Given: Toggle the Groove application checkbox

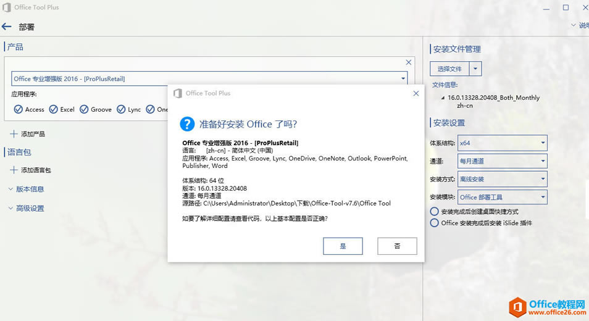Looking at the screenshot, I should [x=84, y=109].
